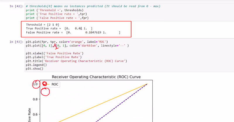Viewport: 234px width, 122px height.
Task: Click the 1.0 y-axis tick label
Action: tap(35, 84)
